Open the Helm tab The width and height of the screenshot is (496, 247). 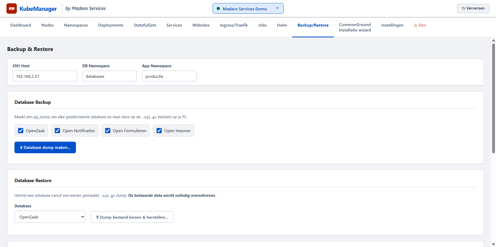[282, 25]
